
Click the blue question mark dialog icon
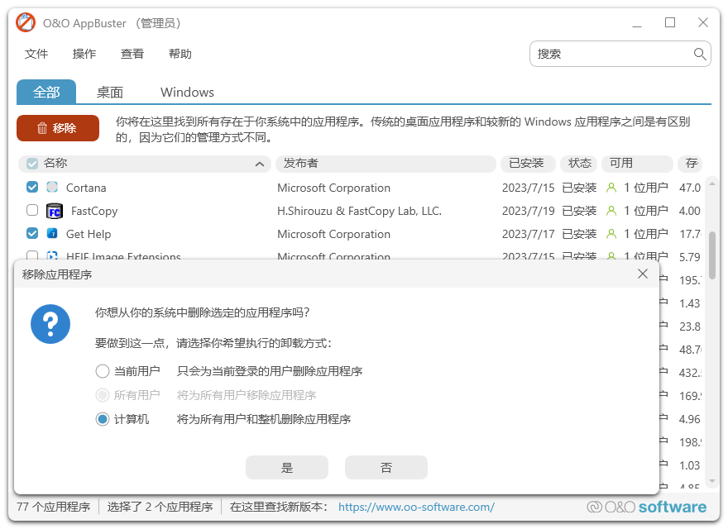tap(50, 324)
